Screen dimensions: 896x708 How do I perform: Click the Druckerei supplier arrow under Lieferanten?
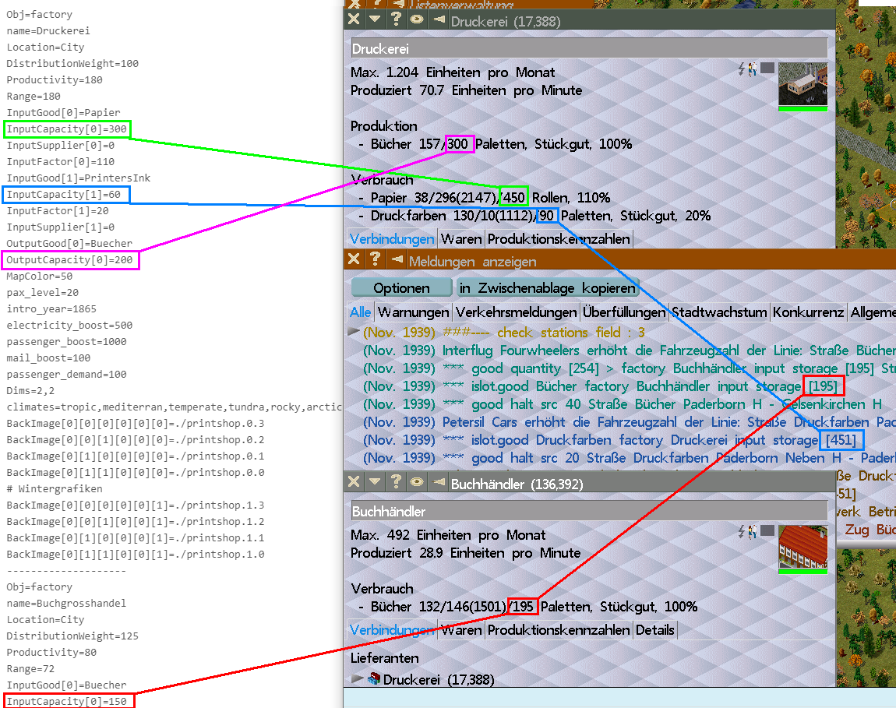pyautogui.click(x=358, y=679)
